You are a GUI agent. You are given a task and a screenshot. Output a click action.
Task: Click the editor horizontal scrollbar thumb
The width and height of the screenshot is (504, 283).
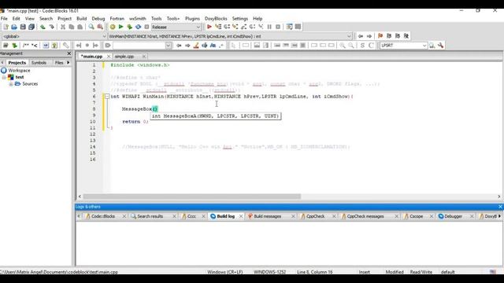coord(192,197)
